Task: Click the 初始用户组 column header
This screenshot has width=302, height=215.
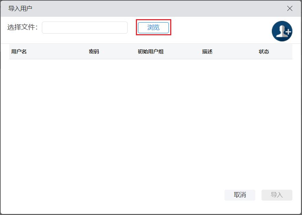Action: [150, 52]
